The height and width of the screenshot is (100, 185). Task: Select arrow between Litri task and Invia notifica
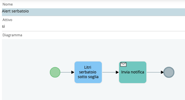(110, 72)
